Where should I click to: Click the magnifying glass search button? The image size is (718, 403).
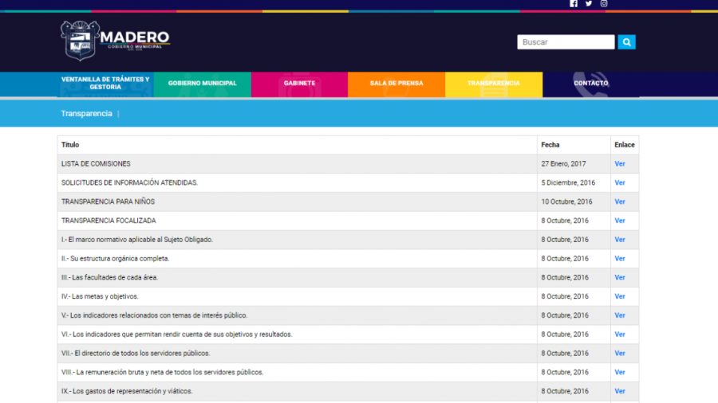pos(626,42)
